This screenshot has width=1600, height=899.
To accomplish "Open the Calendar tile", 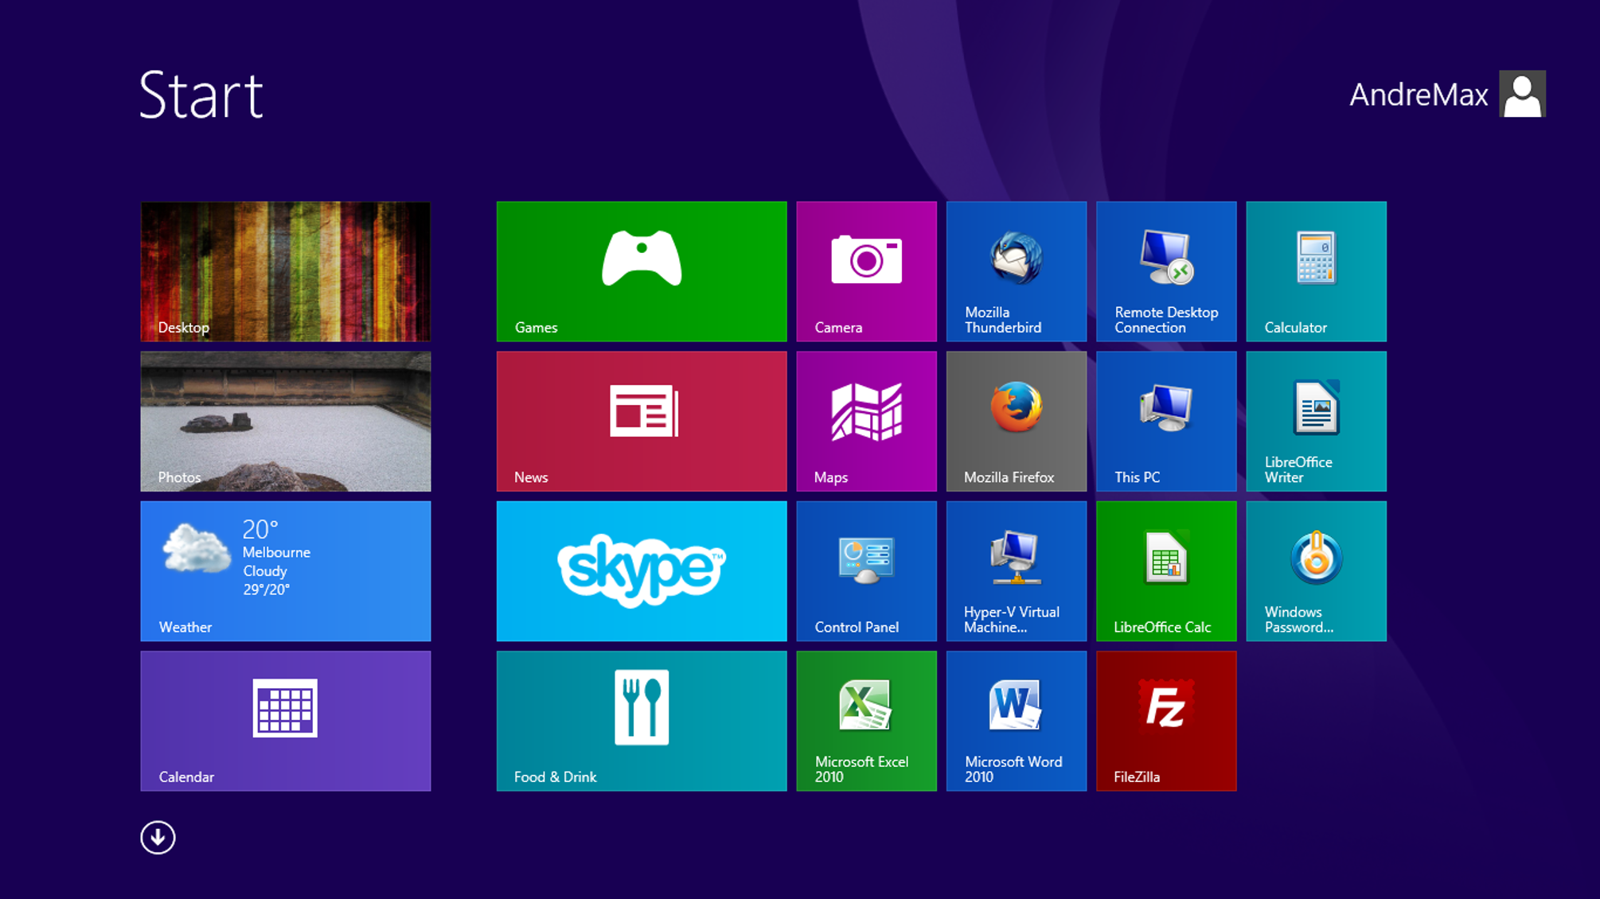I will point(285,721).
